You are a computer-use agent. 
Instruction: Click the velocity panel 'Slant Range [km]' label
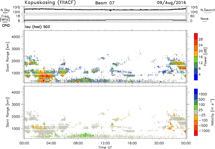pos(8,112)
